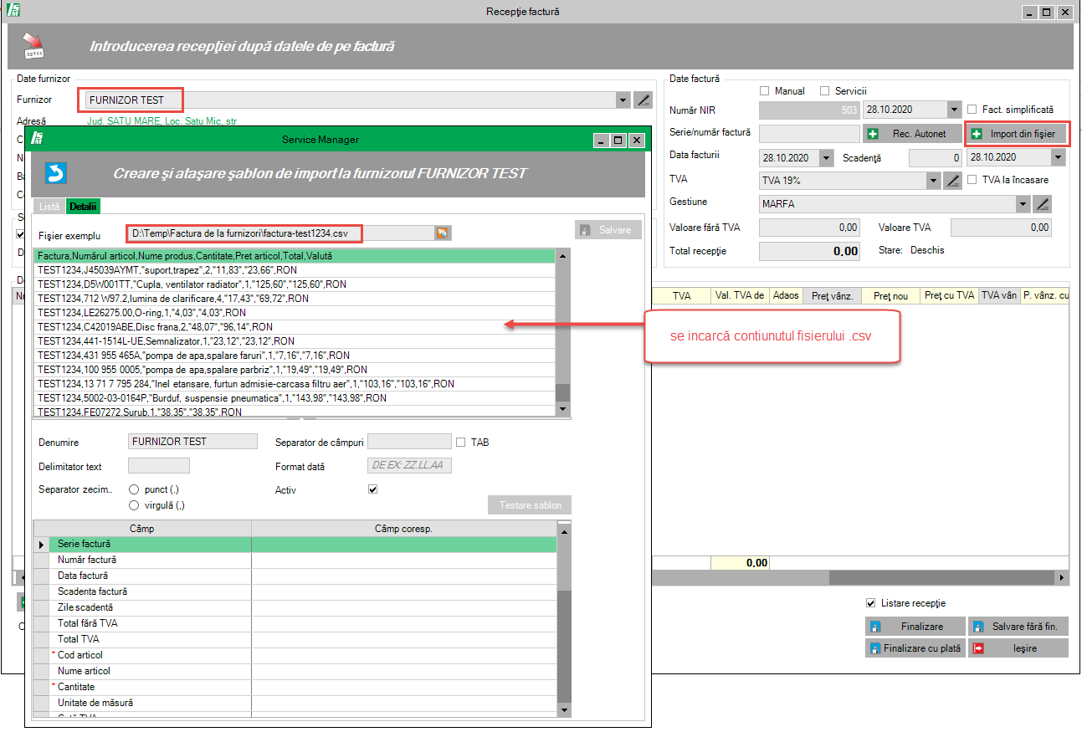Click Import din fișier button

click(1017, 133)
